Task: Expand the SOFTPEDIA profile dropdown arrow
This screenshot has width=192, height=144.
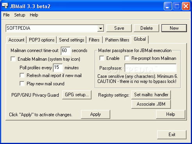Action: tap(100, 28)
